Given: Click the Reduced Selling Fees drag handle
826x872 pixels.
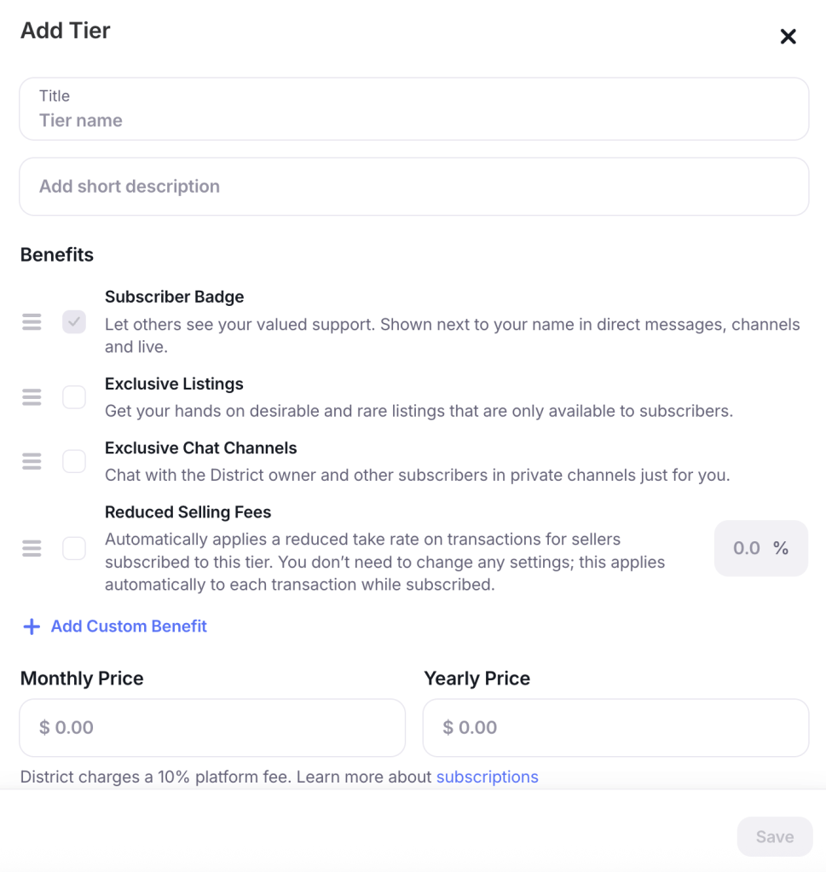Looking at the screenshot, I should [x=32, y=548].
